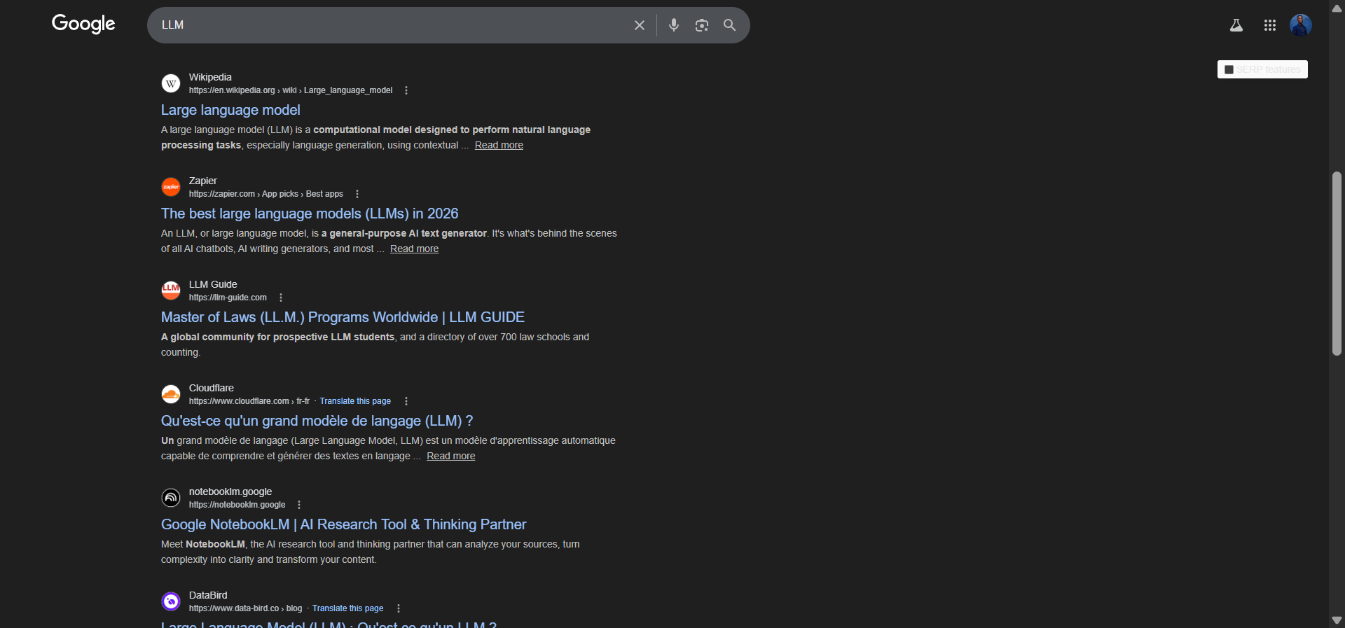This screenshot has height=628, width=1345.
Task: Open the Large language model result
Action: pyautogui.click(x=230, y=110)
